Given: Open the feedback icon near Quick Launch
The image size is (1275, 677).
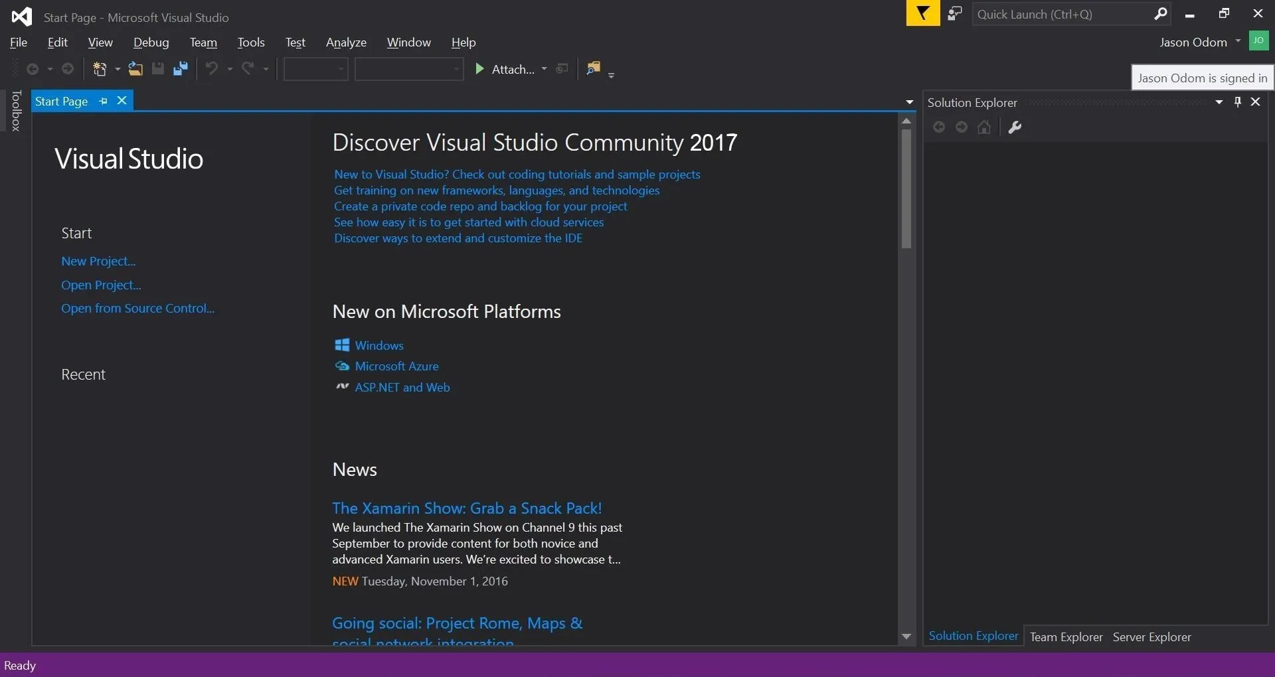Looking at the screenshot, I should 955,14.
